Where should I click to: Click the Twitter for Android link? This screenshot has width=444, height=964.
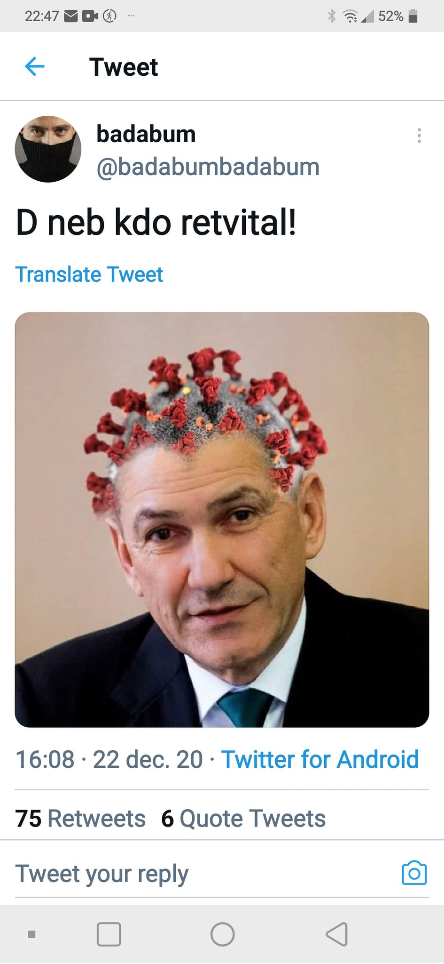pos(320,759)
